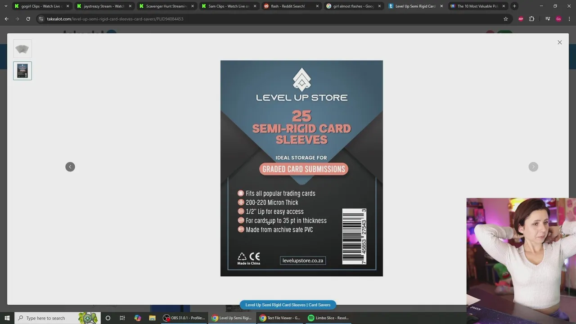
Task: Open the Chrome profile avatar
Action: [558, 19]
